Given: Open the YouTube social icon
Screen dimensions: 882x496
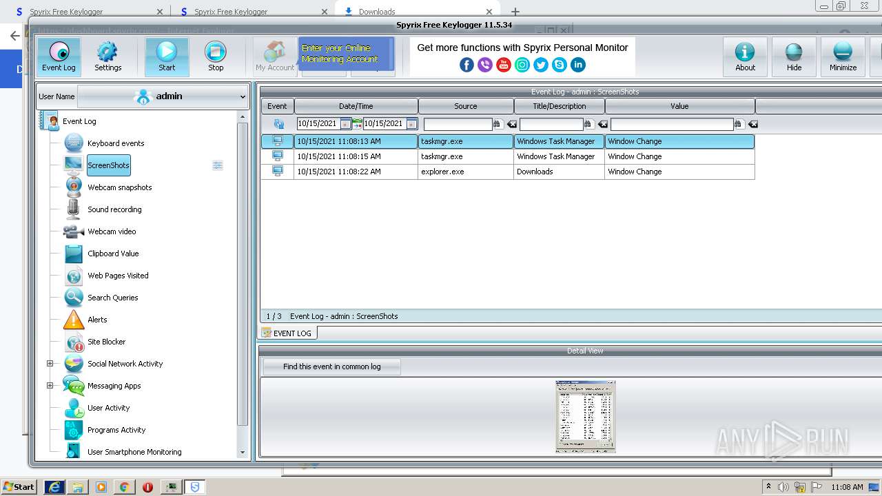Looking at the screenshot, I should tap(504, 65).
